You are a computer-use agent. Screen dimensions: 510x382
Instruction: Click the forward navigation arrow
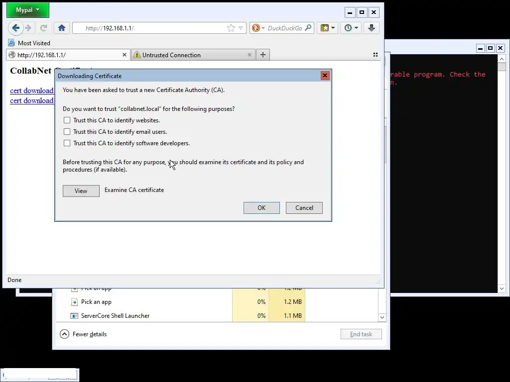28,28
